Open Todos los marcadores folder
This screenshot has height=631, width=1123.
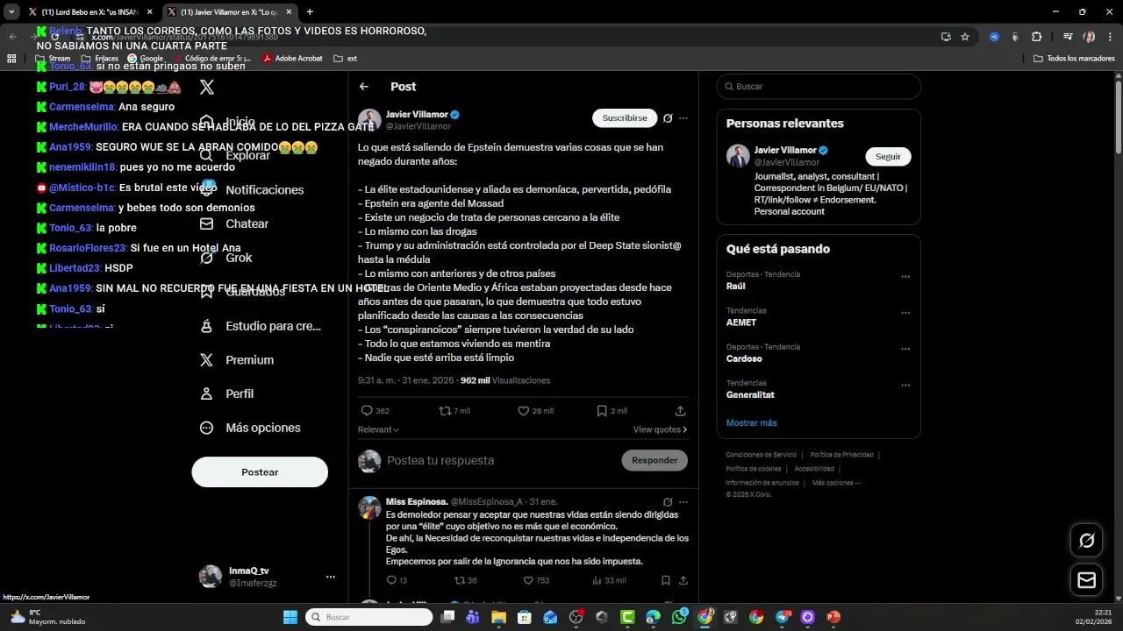coord(1074,59)
